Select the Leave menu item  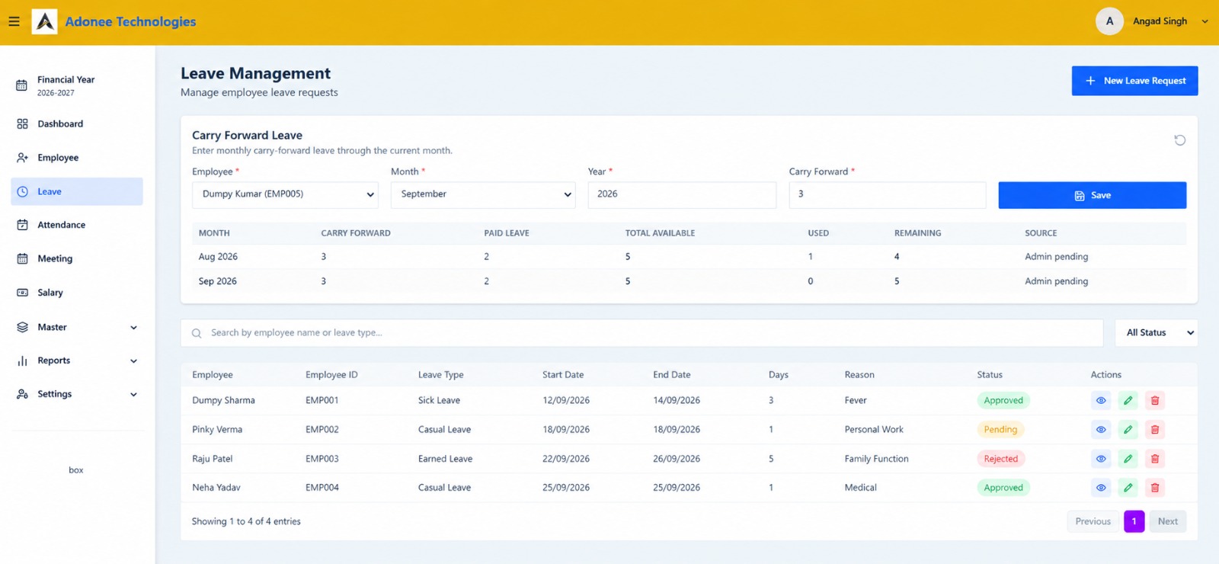(77, 191)
